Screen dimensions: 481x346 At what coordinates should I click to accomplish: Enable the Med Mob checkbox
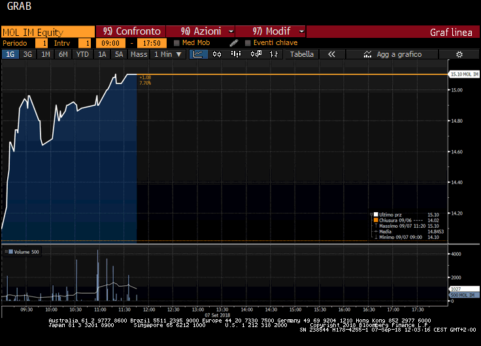pyautogui.click(x=177, y=43)
